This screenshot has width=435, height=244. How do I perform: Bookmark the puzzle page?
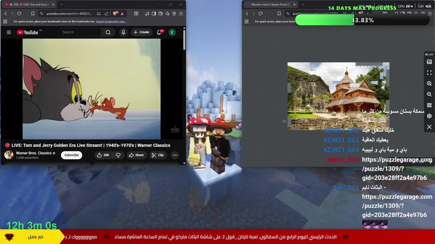(x=279, y=14)
